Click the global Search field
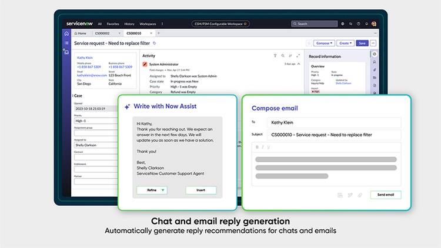441x248 pixels. point(315,24)
